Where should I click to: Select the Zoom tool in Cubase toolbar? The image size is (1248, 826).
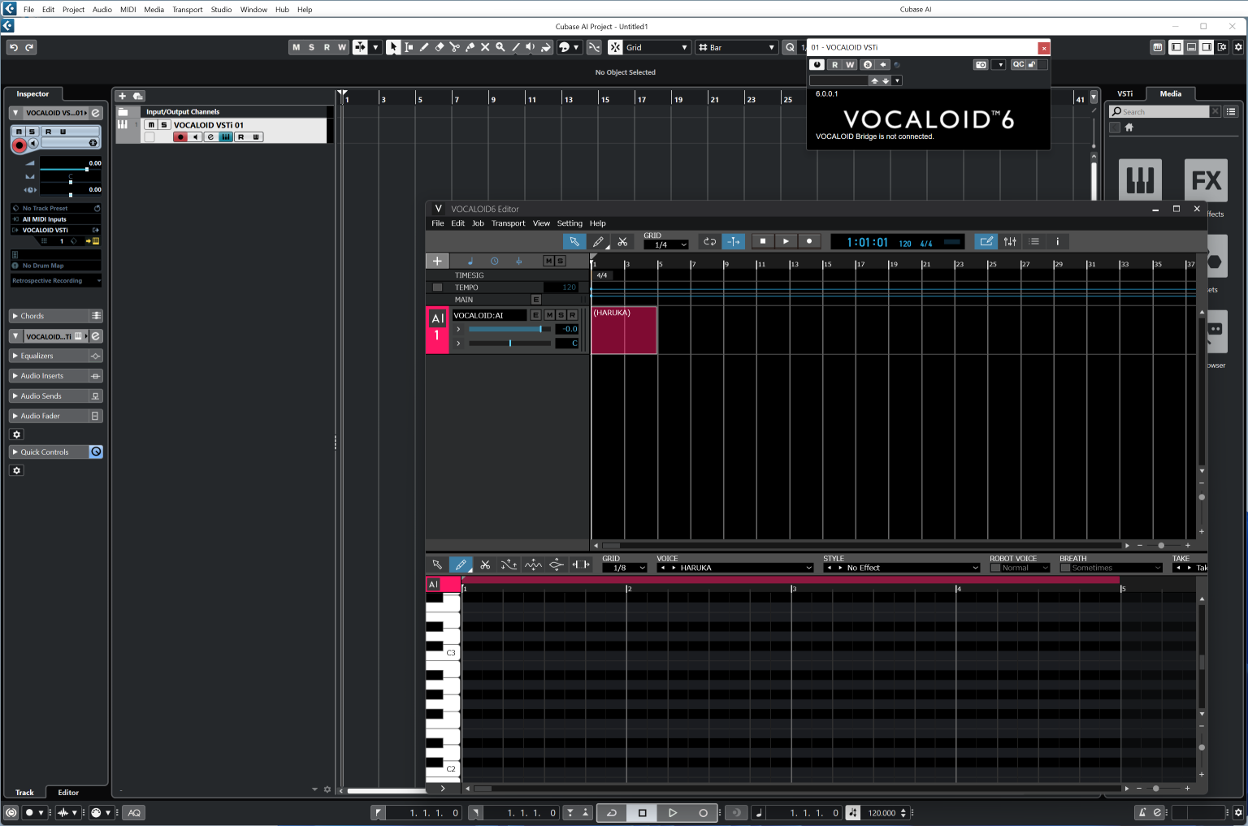500,47
